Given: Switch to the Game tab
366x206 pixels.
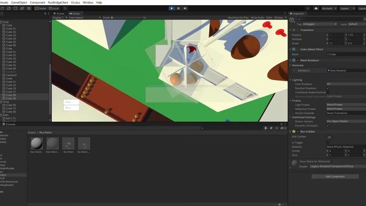Looking at the screenshot, I should tap(75, 14).
